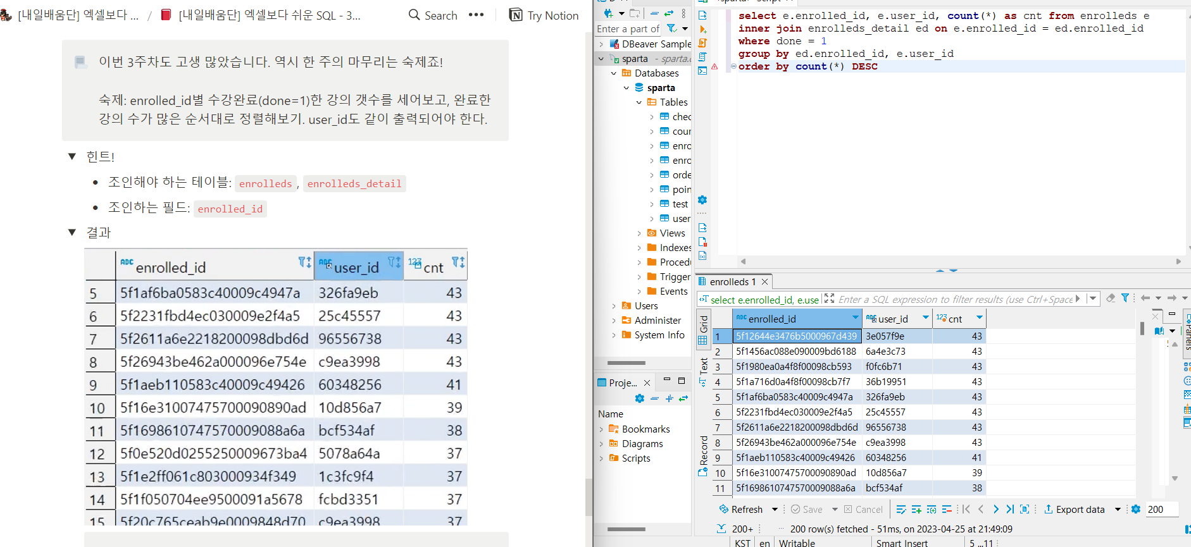
Task: Open the Export data dropdown arrow
Action: pos(1118,509)
